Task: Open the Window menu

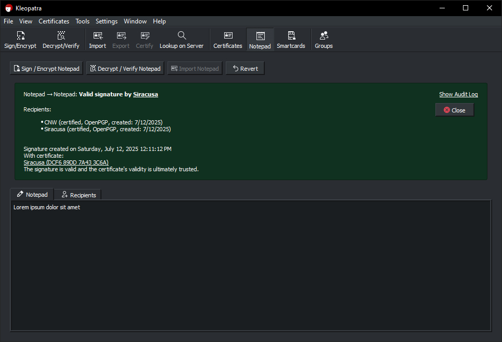Action: (135, 21)
